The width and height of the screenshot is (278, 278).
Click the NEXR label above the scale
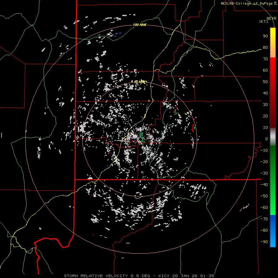point(271,19)
